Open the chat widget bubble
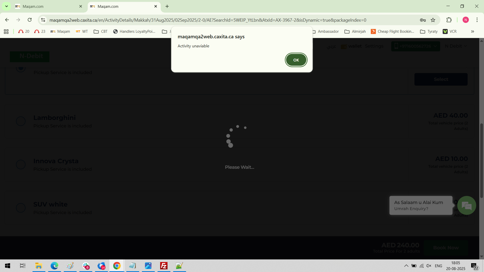This screenshot has width=484, height=272. click(x=466, y=206)
